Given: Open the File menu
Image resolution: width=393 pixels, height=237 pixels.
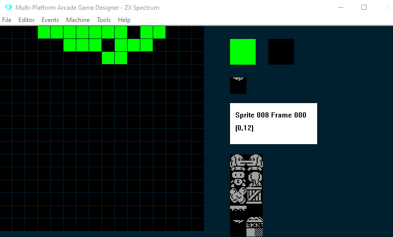Looking at the screenshot, I should point(7,20).
